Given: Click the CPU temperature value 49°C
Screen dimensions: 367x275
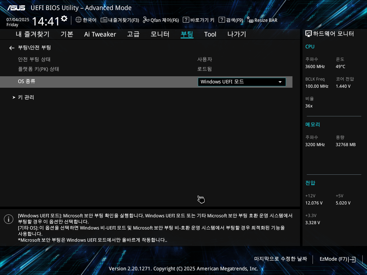Looking at the screenshot, I should click(x=340, y=67).
